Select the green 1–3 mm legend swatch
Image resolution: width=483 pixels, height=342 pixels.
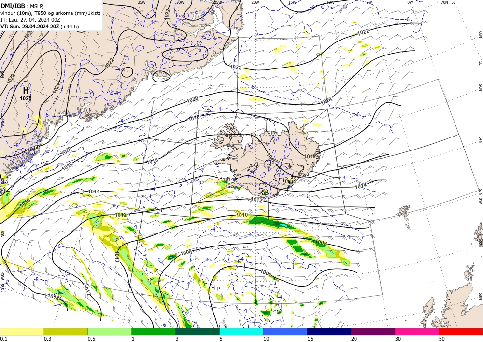tap(154, 331)
